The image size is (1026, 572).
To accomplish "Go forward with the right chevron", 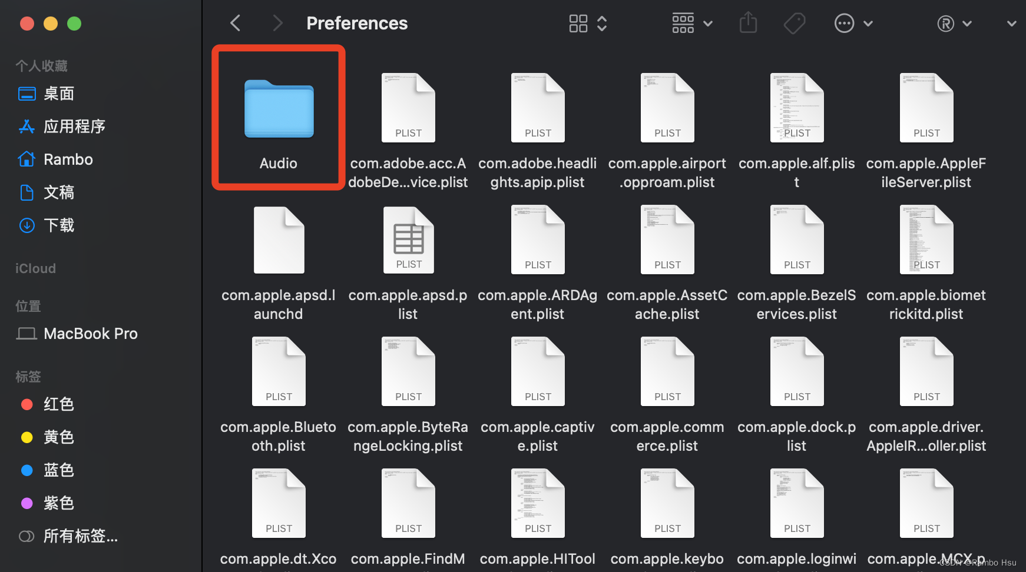I will (277, 24).
